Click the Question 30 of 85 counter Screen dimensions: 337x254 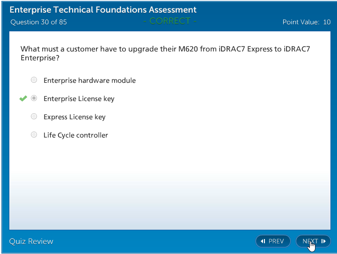click(x=38, y=22)
